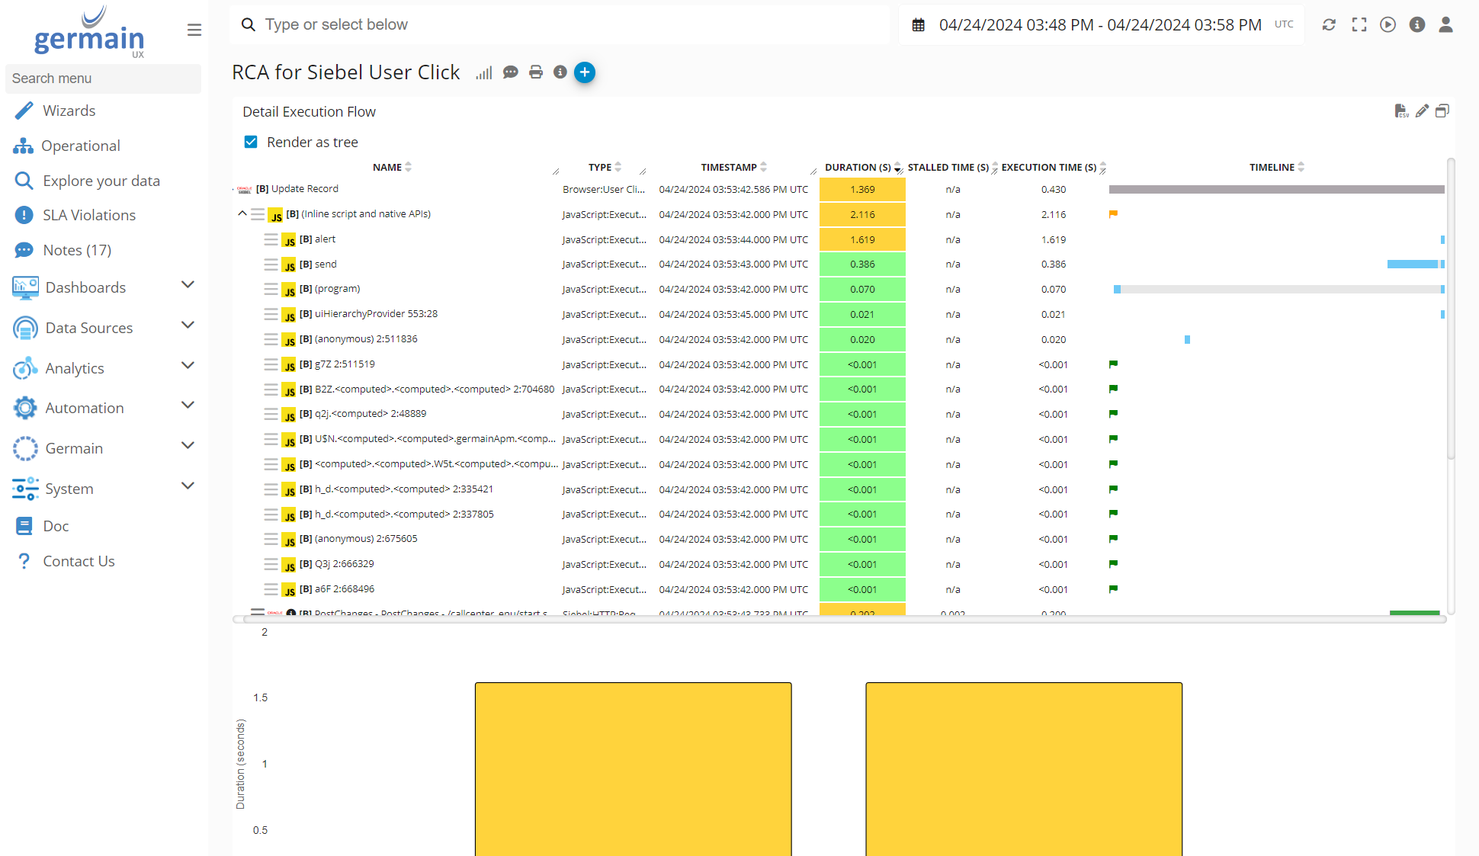Image resolution: width=1479 pixels, height=856 pixels.
Task: Sort table by Duration (S) column
Action: tap(858, 167)
